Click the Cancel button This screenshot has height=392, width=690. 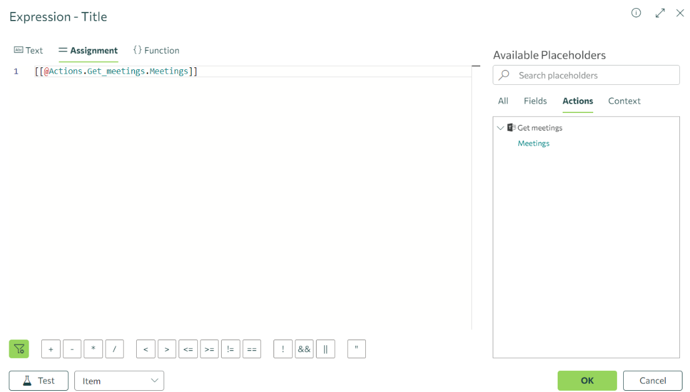tap(653, 381)
